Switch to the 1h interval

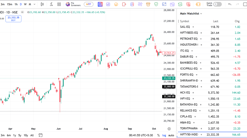click(16, 4)
